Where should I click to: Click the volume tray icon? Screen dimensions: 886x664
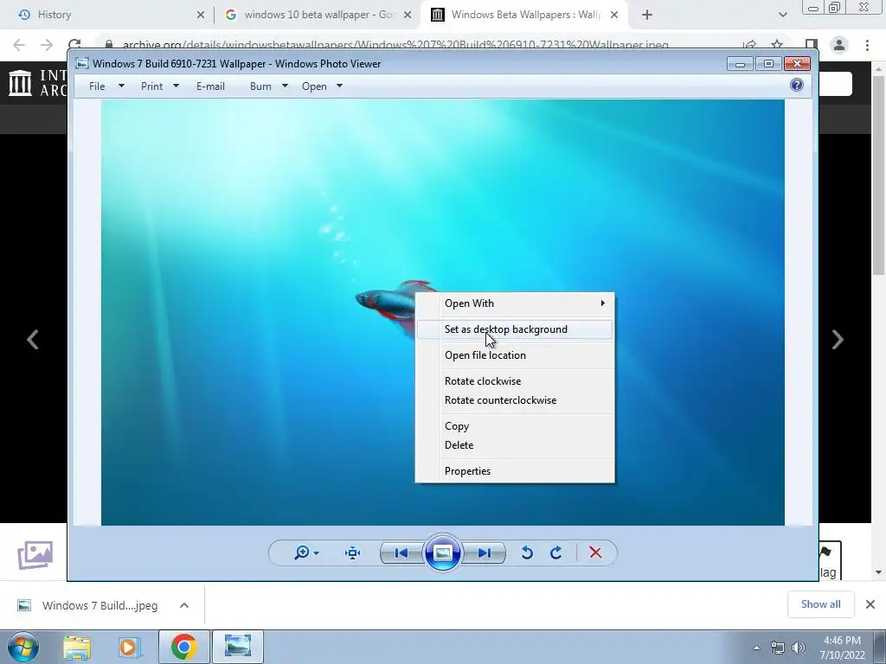point(798,648)
